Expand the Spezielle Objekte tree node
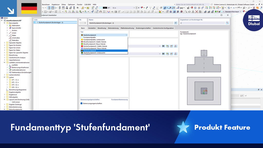Screen dimensions: 263x148 click(5, 43)
